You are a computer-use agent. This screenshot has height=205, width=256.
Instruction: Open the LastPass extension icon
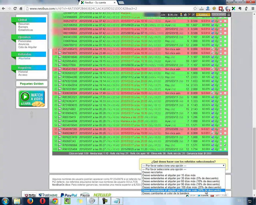click(x=221, y=9)
